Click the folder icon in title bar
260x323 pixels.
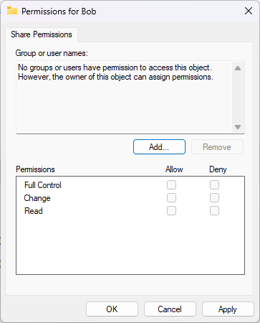tap(12, 11)
